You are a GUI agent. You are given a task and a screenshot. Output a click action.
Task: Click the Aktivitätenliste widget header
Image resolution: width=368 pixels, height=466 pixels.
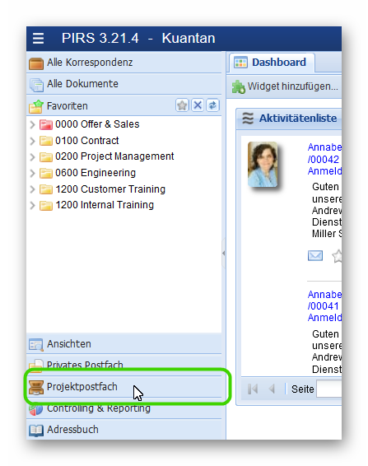click(289, 119)
